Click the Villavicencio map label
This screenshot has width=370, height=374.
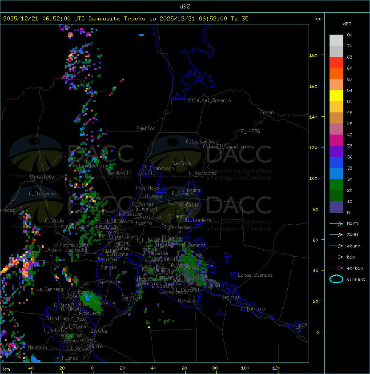pos(90,166)
